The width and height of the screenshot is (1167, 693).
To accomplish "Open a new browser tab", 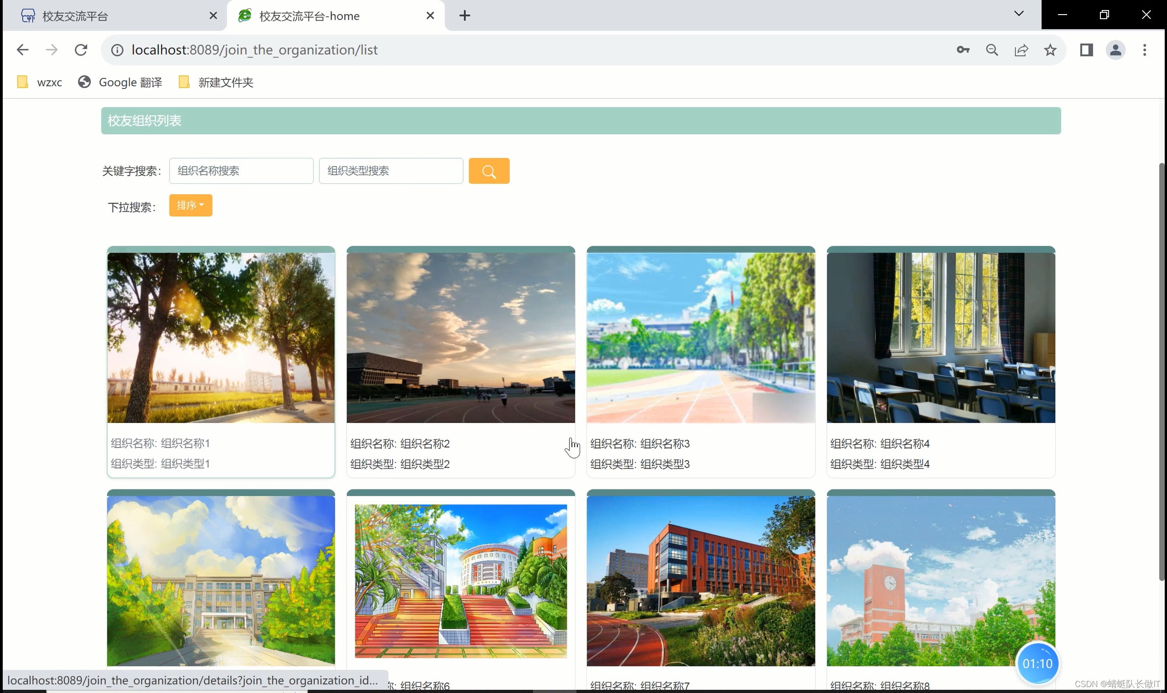I will [464, 16].
